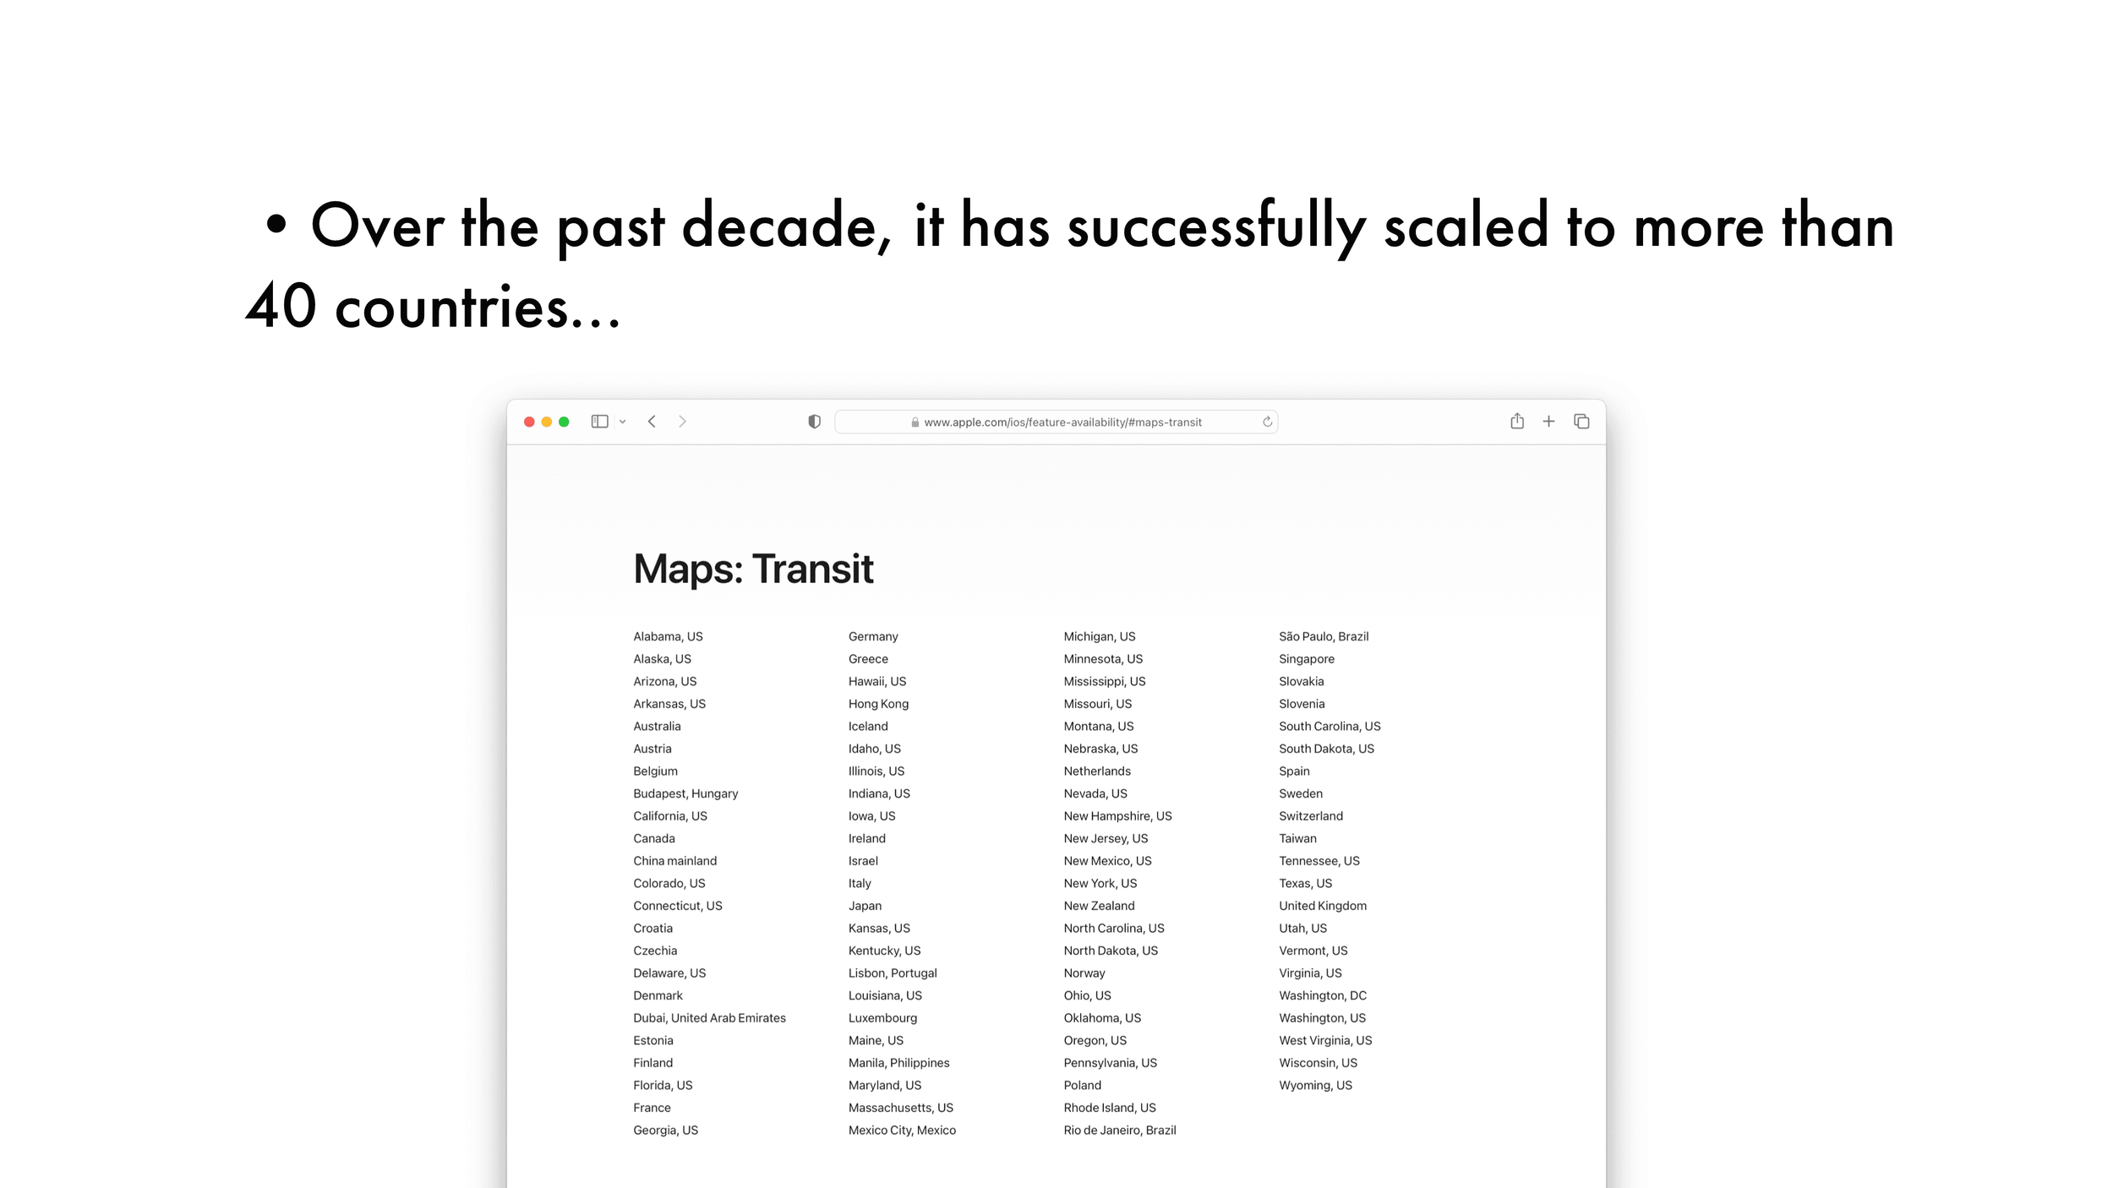
Task: Maximize the window with green button
Action: 564,422
